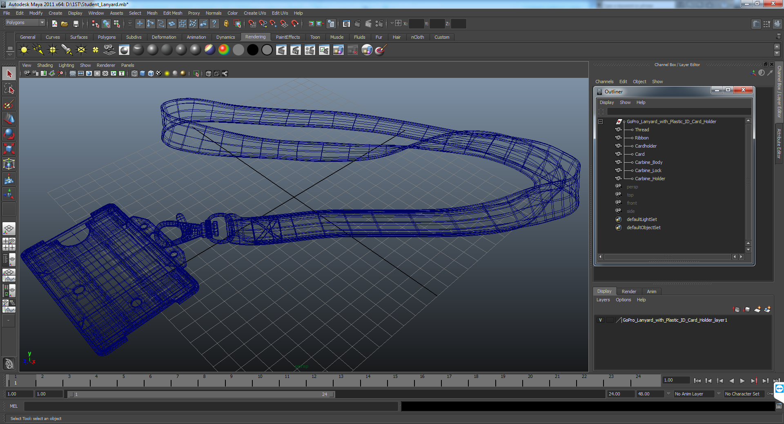
Task: Open the Create UVs menu
Action: 255,13
